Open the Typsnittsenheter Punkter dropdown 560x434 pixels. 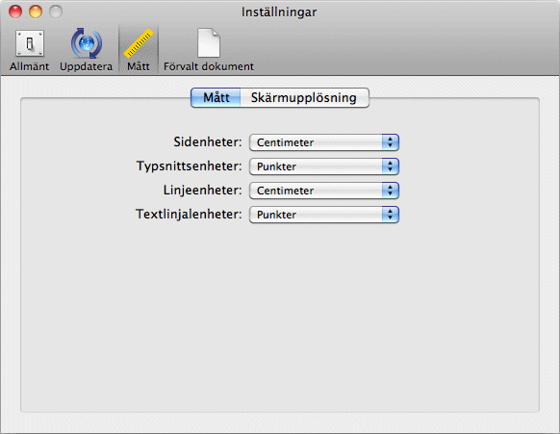[324, 166]
